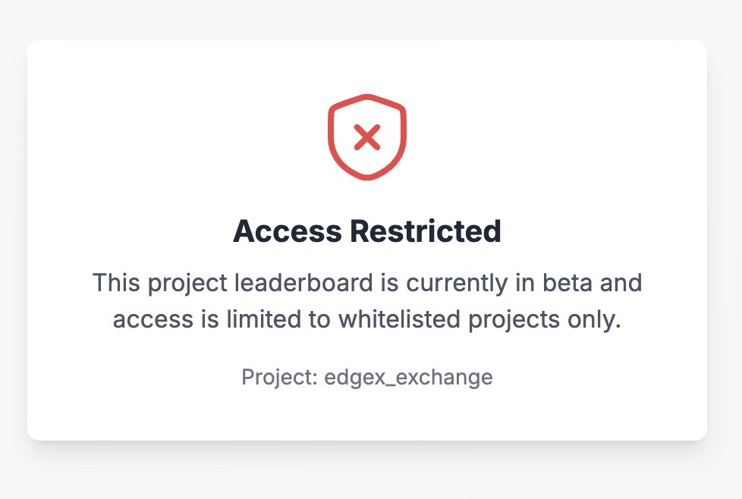Click the X mark inside the shield
The image size is (742, 499).
click(x=367, y=138)
